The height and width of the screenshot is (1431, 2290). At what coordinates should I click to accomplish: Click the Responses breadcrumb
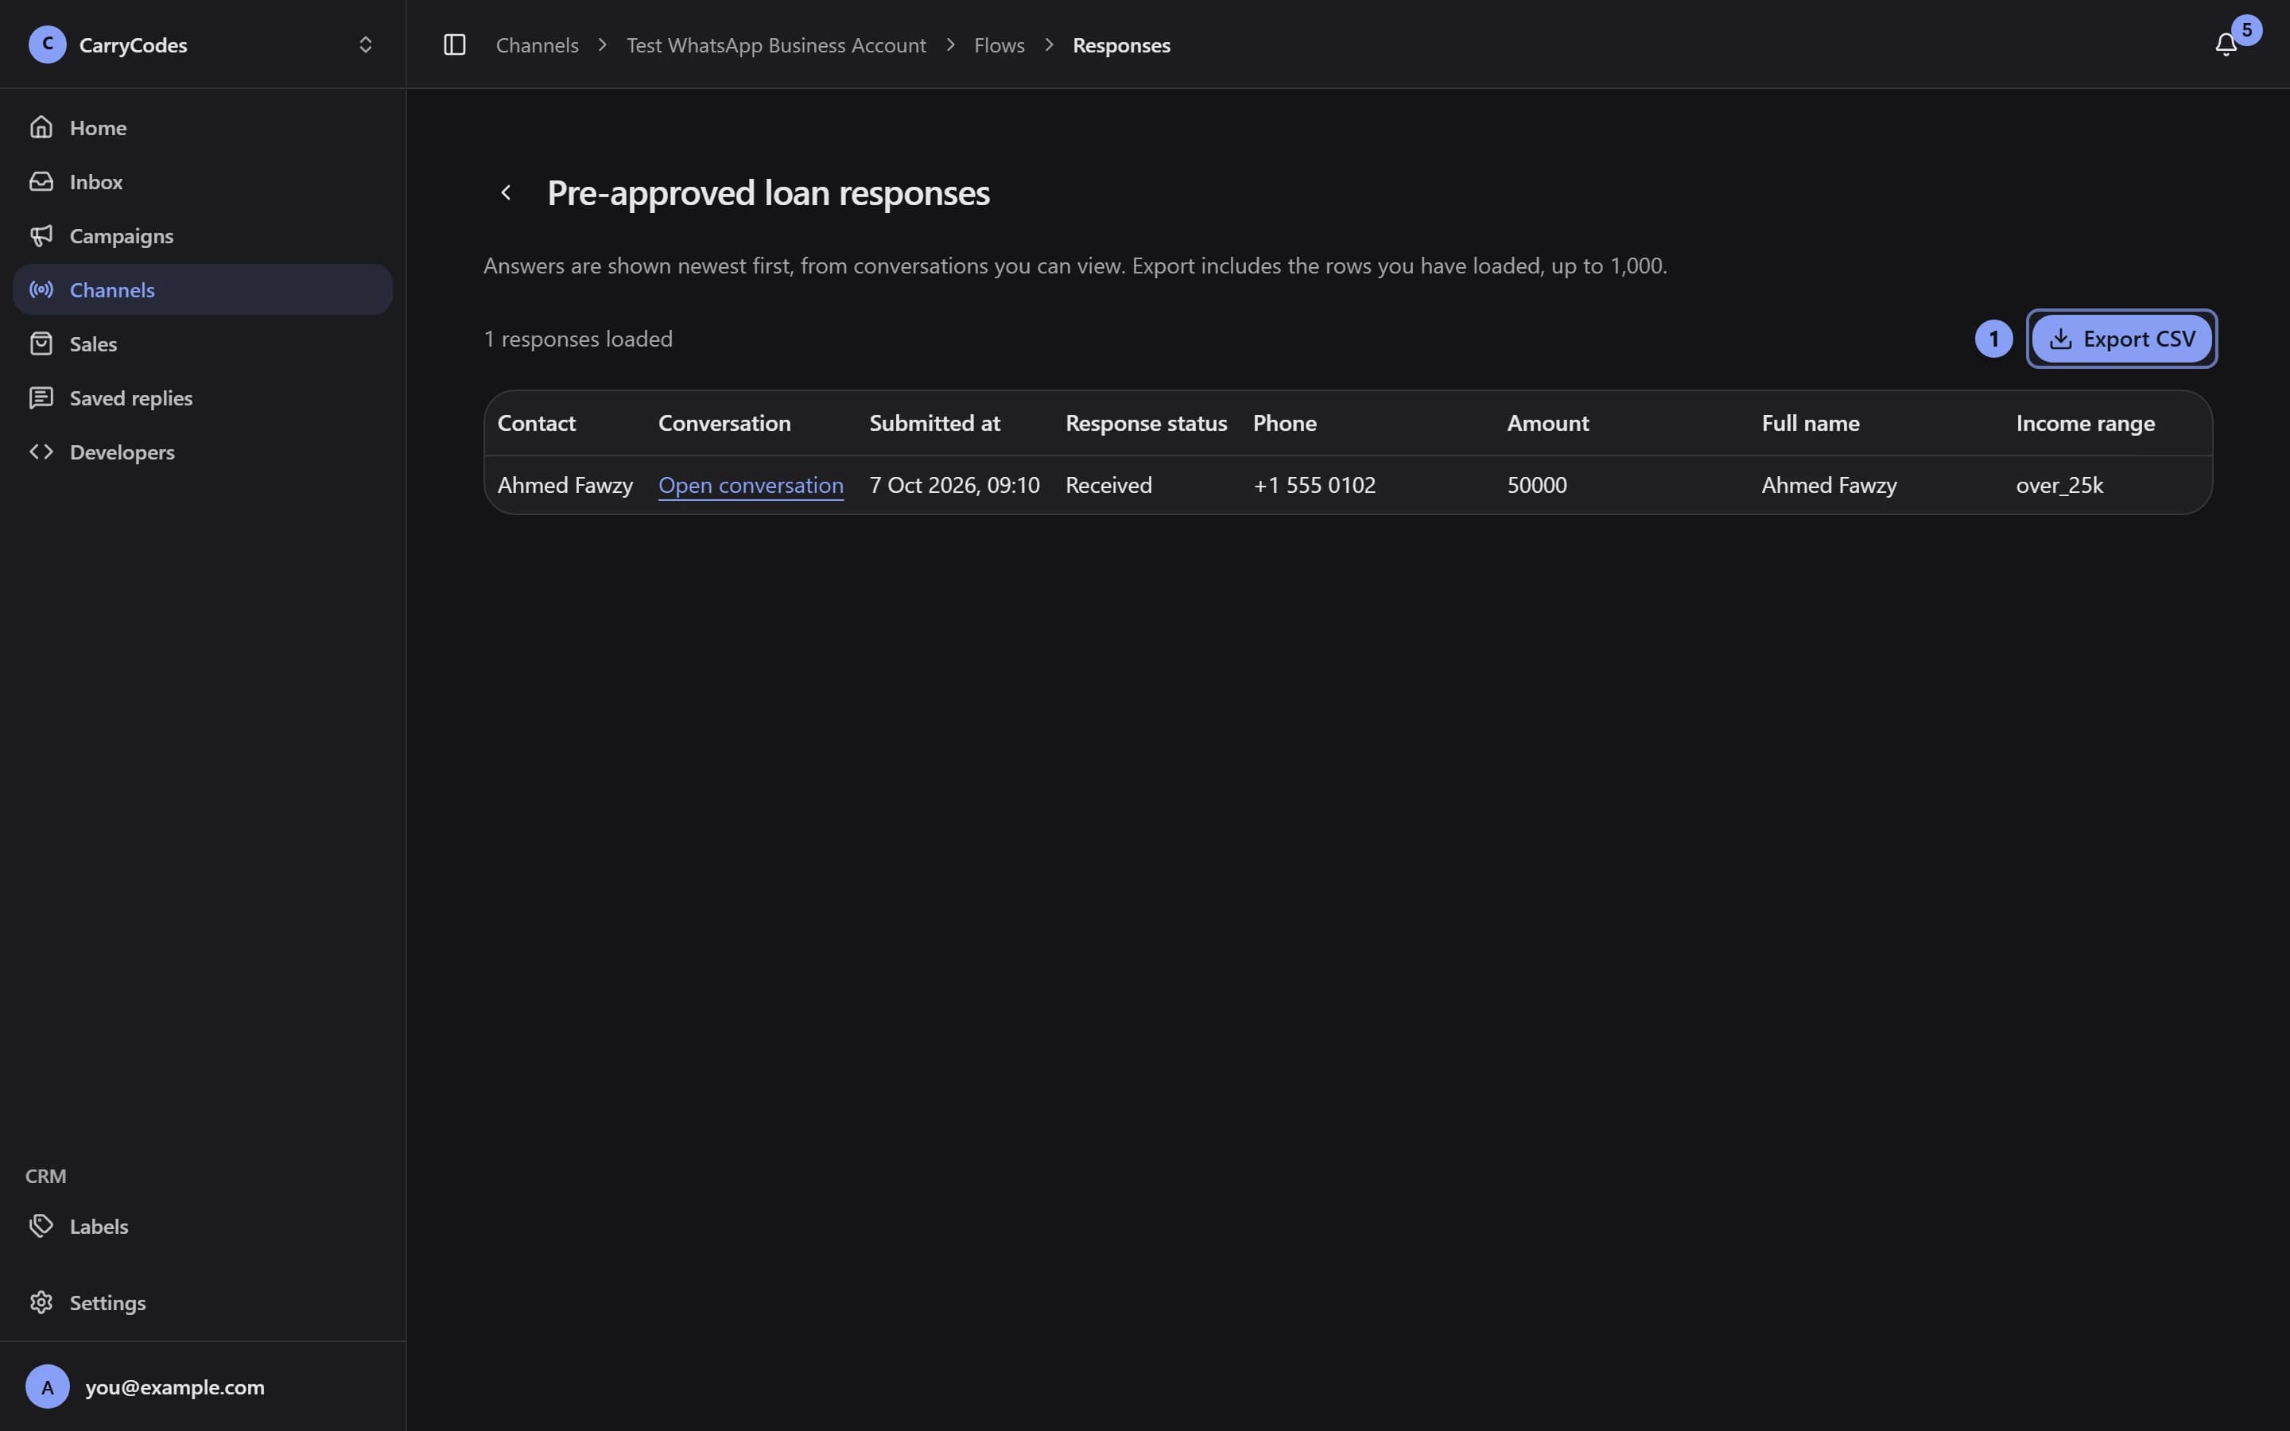click(x=1121, y=45)
